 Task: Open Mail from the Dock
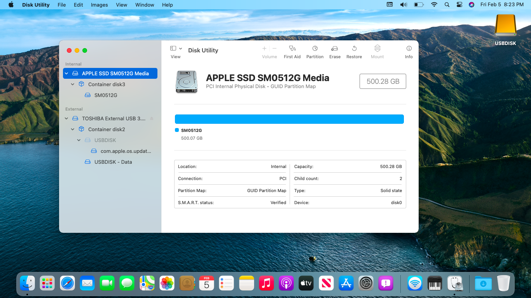click(x=87, y=283)
